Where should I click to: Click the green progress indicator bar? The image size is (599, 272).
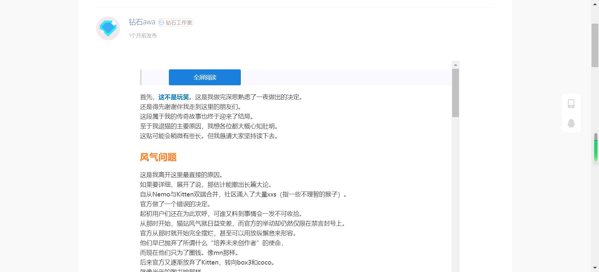[x=596, y=147]
